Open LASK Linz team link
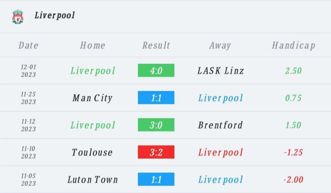331x193 pixels. [220, 71]
